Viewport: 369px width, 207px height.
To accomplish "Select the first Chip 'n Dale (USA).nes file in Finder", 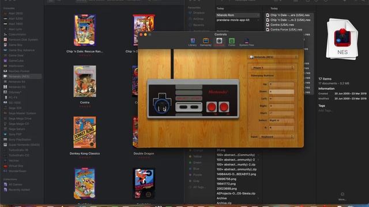I will tap(289, 15).
